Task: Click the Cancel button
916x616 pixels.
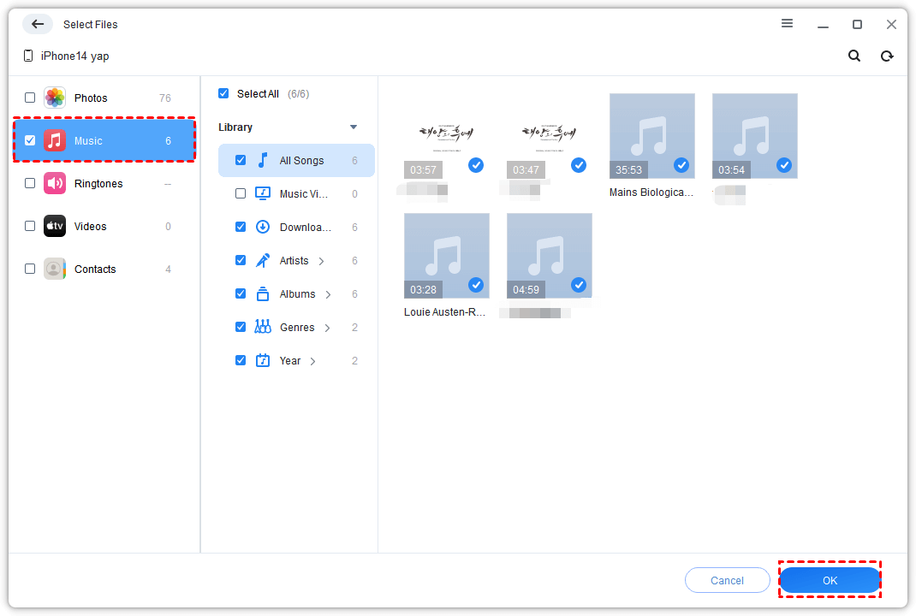Action: tap(727, 581)
